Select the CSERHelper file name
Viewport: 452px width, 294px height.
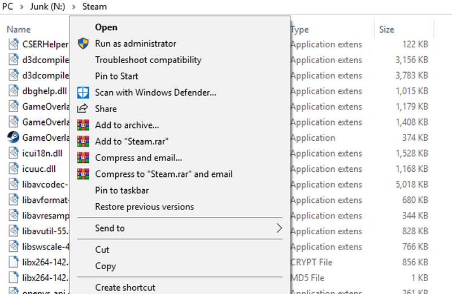point(46,44)
